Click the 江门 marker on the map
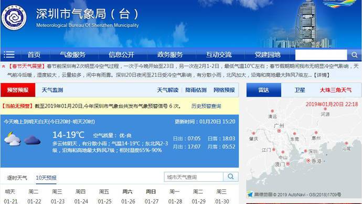 tap(274, 150)
